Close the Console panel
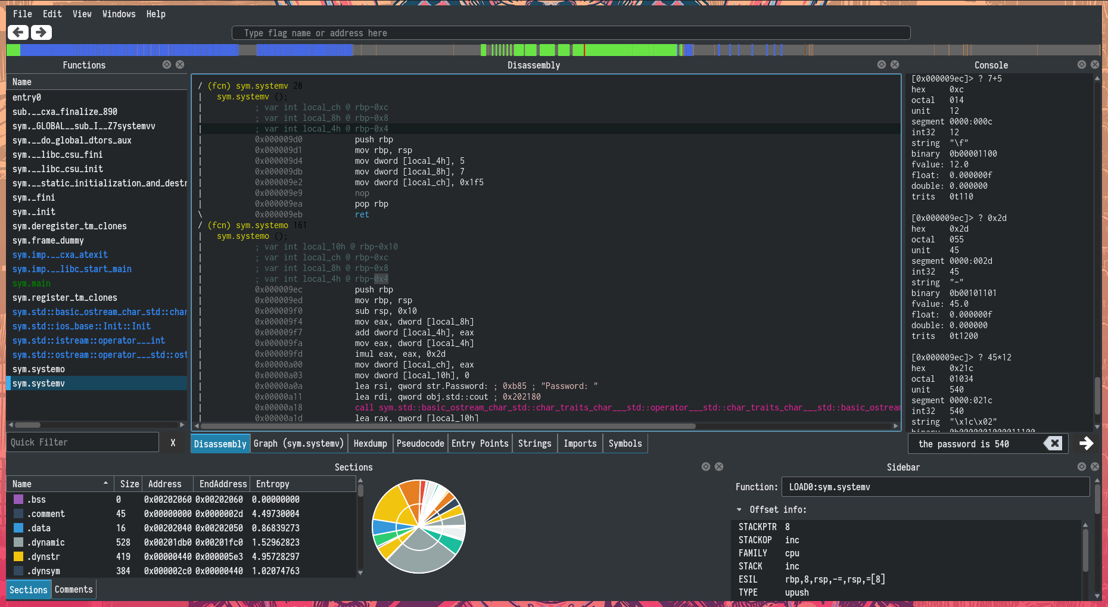Viewport: 1108px width, 607px height. (1095, 64)
